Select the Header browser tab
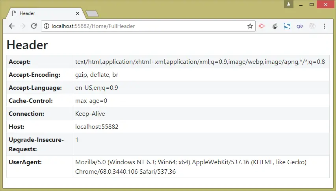336x191 pixels. coord(45,13)
